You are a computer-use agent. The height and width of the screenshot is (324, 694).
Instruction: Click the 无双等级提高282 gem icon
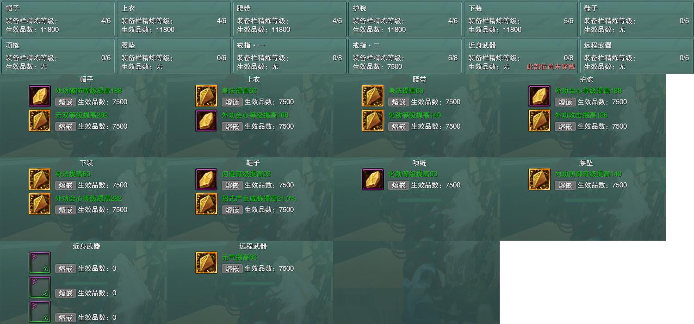click(x=40, y=121)
